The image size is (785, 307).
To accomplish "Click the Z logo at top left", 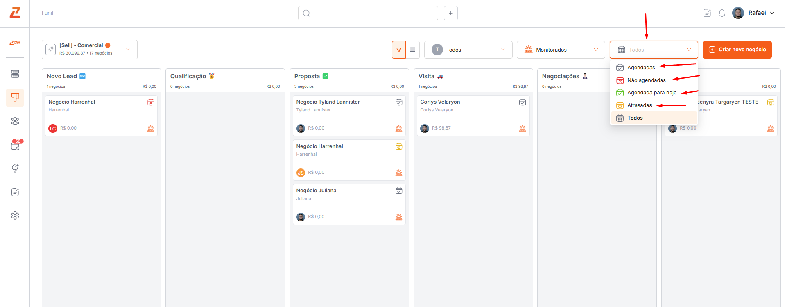I will pyautogui.click(x=15, y=13).
